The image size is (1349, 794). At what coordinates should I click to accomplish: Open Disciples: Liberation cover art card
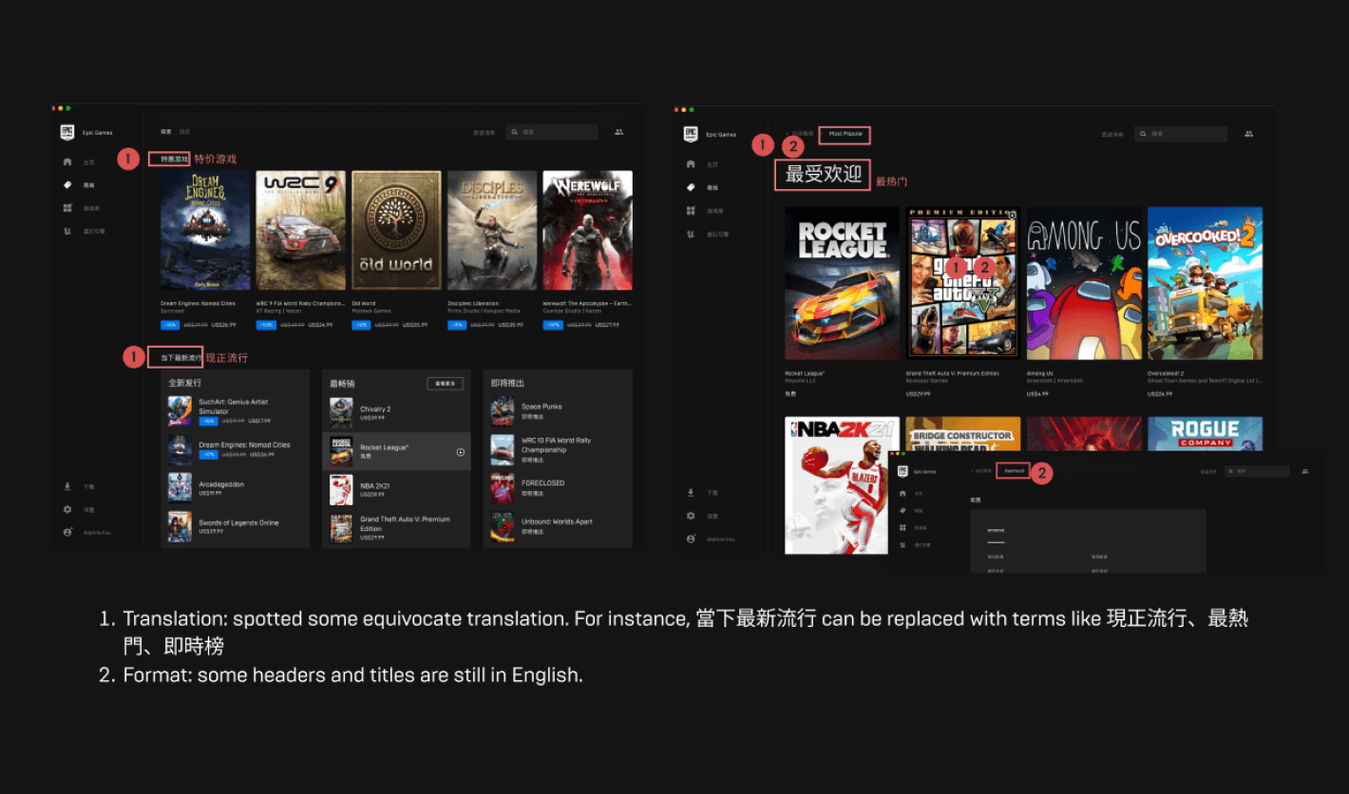pos(492,231)
